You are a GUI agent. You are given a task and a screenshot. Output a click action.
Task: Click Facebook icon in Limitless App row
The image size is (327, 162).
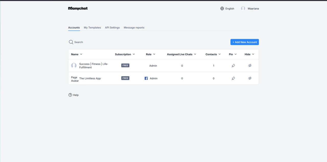(x=146, y=78)
